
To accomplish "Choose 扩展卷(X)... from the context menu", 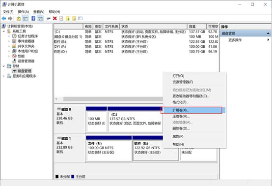I will [x=194, y=110].
